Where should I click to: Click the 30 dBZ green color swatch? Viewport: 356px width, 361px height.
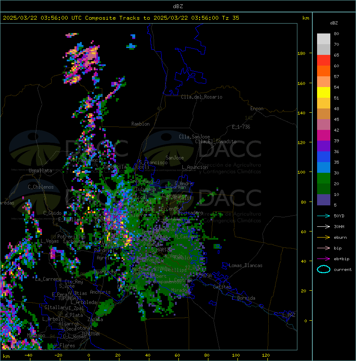point(323,178)
